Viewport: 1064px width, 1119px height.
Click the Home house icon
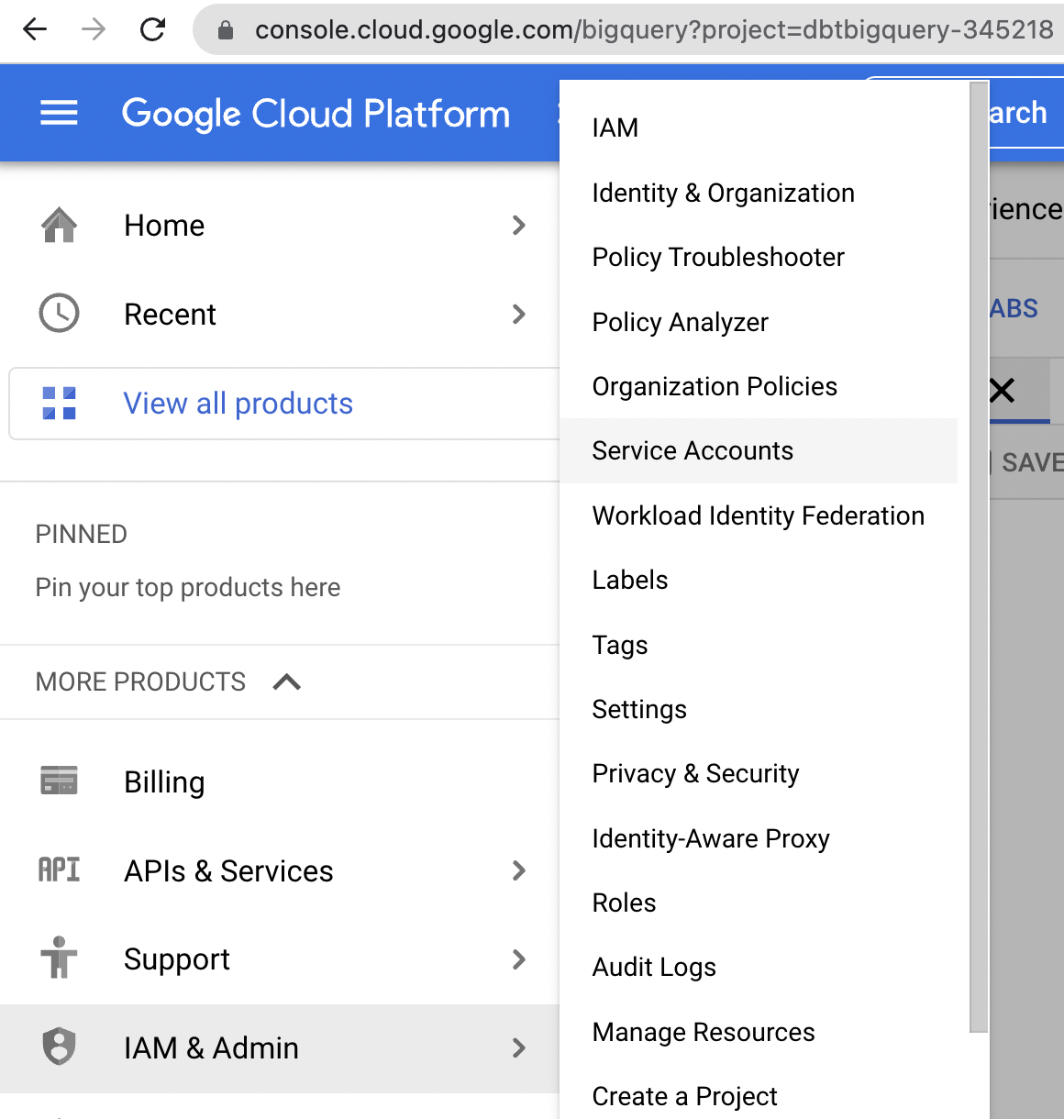(60, 225)
